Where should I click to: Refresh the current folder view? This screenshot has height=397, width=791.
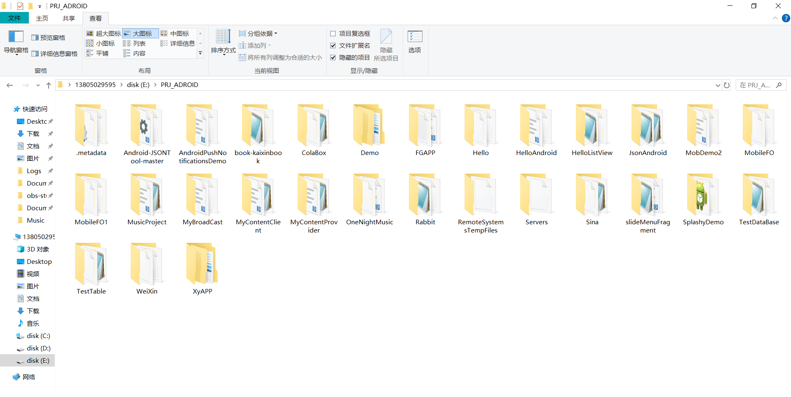point(727,85)
